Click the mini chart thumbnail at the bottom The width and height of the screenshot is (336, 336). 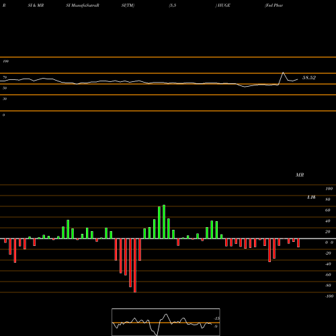click(x=166, y=322)
